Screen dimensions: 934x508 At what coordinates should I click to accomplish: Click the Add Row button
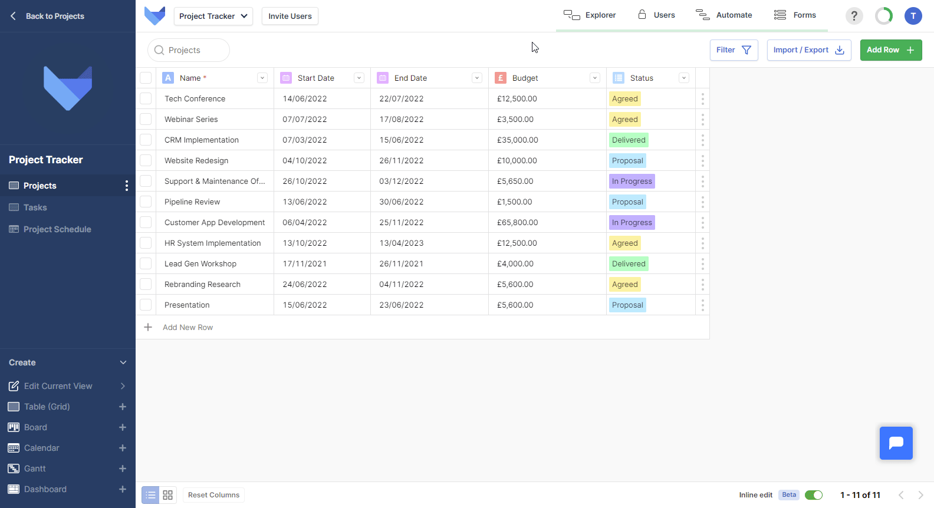coord(890,50)
